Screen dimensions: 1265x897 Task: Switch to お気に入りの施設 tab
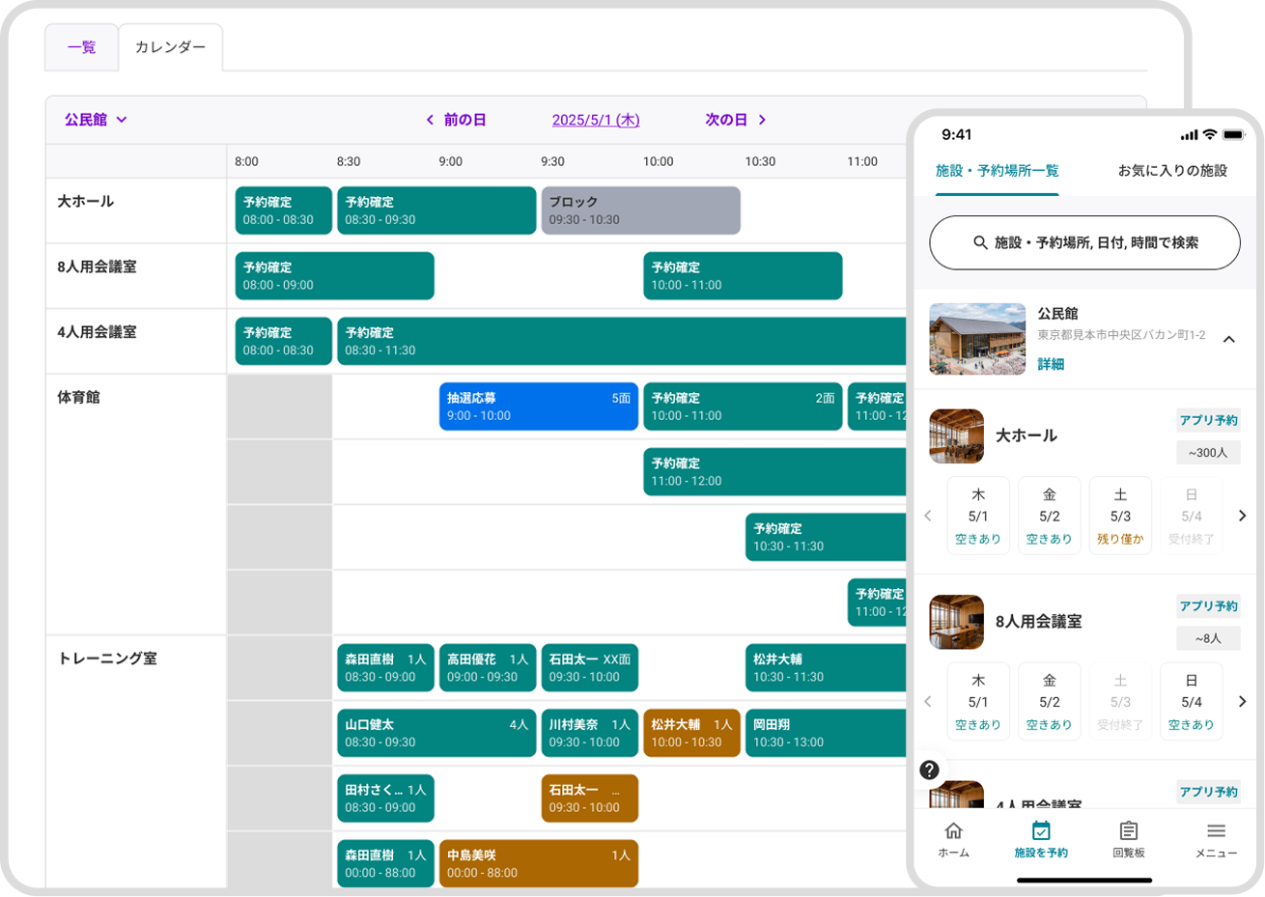tap(1172, 171)
